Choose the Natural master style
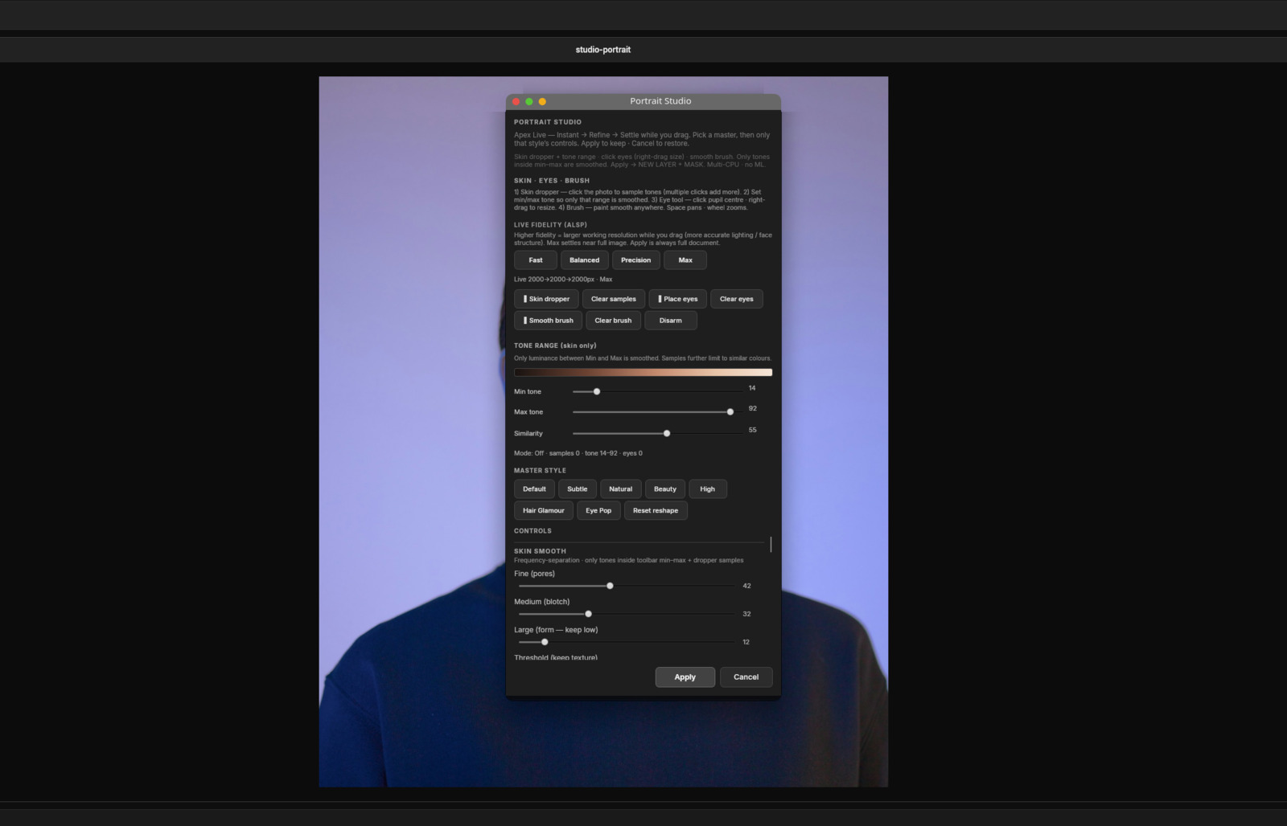The height and width of the screenshot is (826, 1287). coord(620,489)
